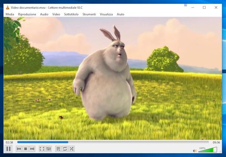Click the VLC cone icon in title bar
226x157 pixels.
coord(8,7)
